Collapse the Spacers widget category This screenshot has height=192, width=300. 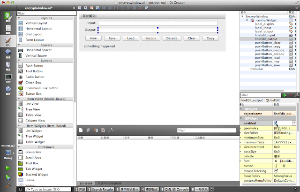[x=19, y=45]
